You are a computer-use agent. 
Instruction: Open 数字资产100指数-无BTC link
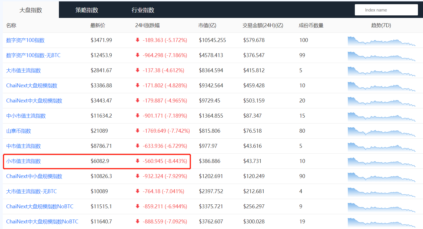33,55
